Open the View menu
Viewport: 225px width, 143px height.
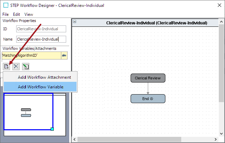click(x=29, y=14)
